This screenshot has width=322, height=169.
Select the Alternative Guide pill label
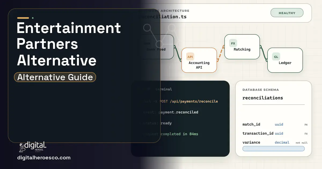[x=55, y=77]
